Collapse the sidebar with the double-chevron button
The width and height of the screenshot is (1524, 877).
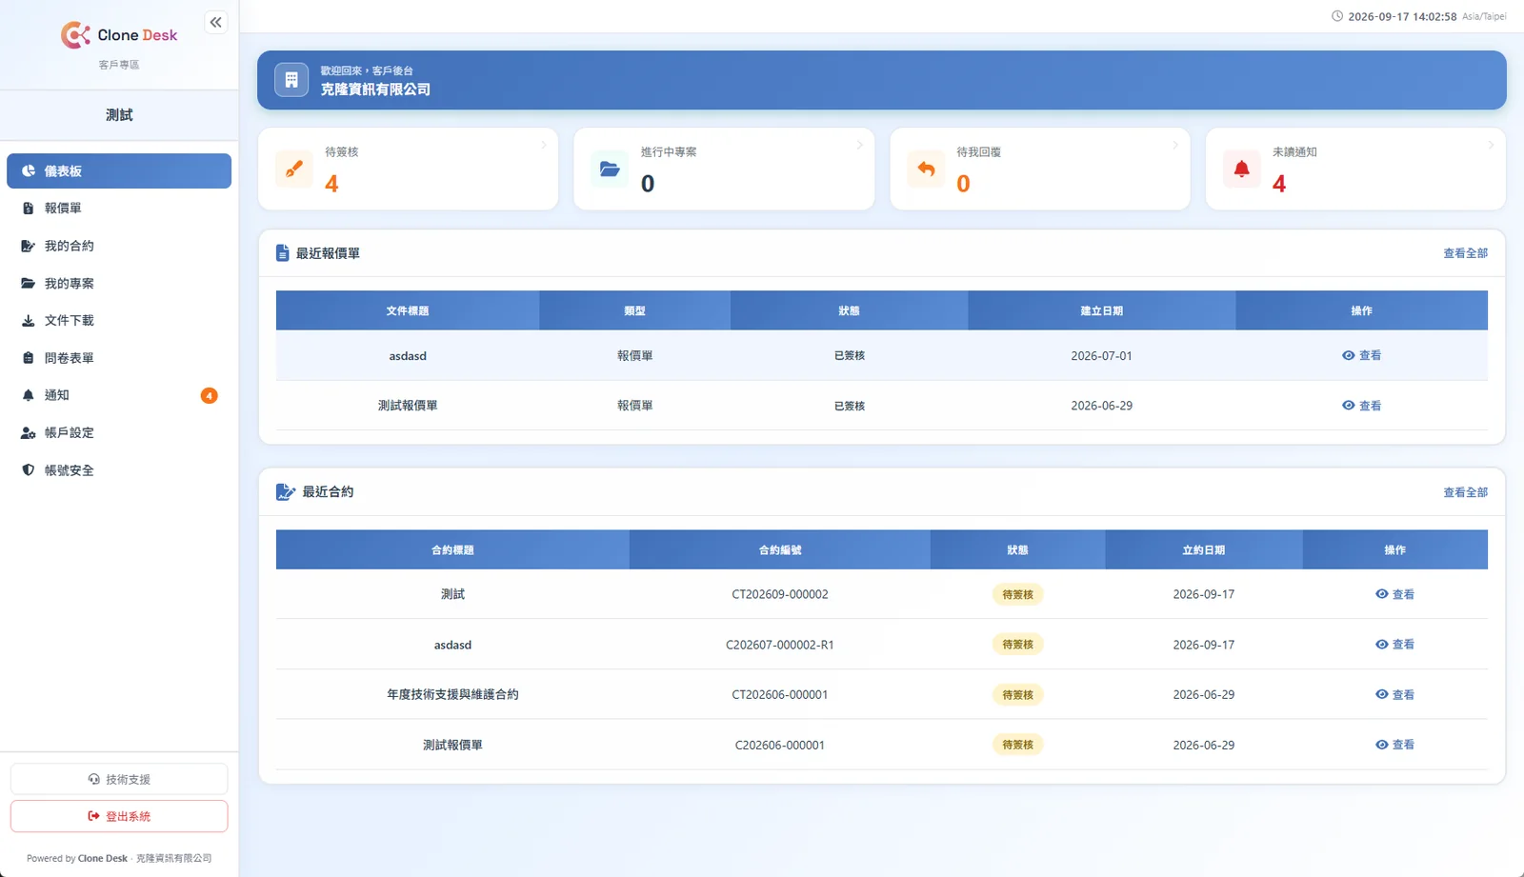(x=216, y=22)
